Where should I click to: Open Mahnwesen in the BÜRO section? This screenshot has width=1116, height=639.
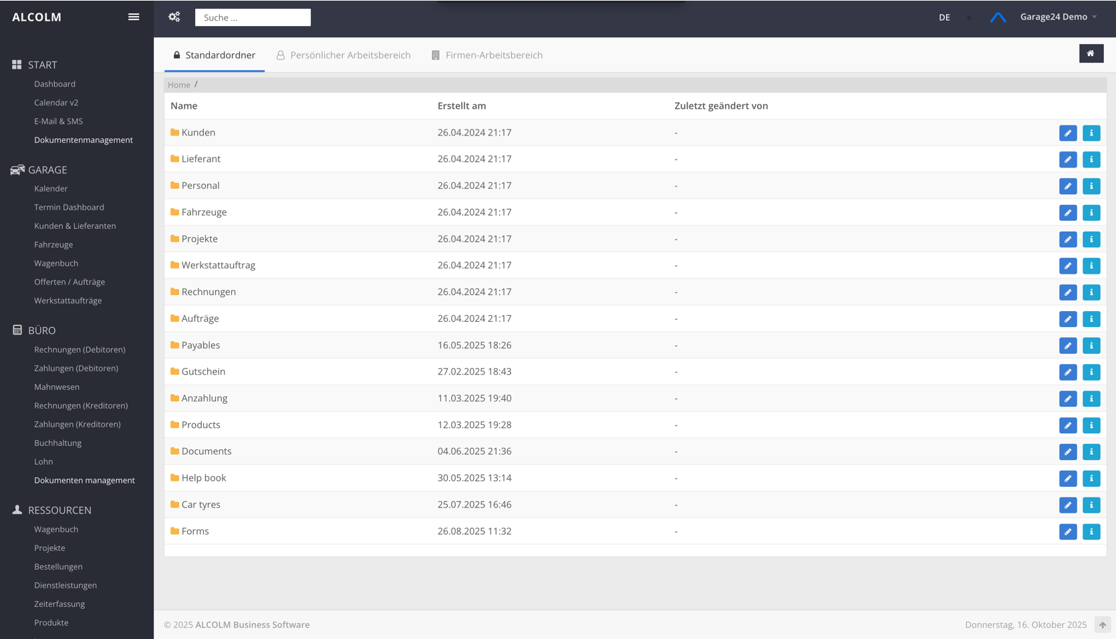(57, 387)
